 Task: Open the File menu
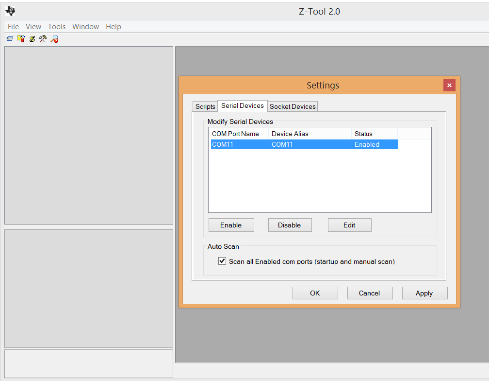click(13, 27)
